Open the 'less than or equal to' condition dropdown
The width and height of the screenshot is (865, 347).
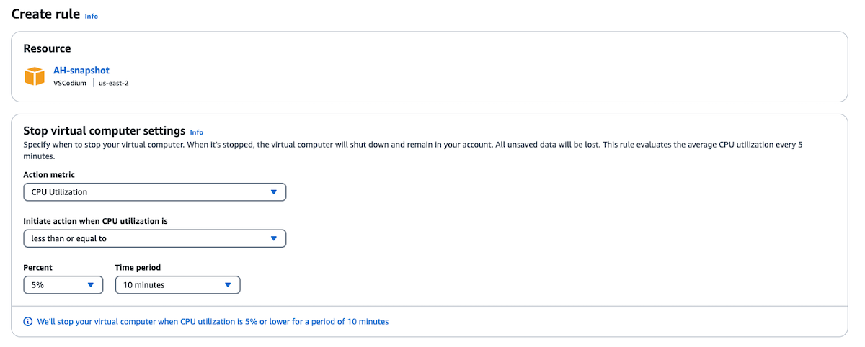click(x=155, y=238)
